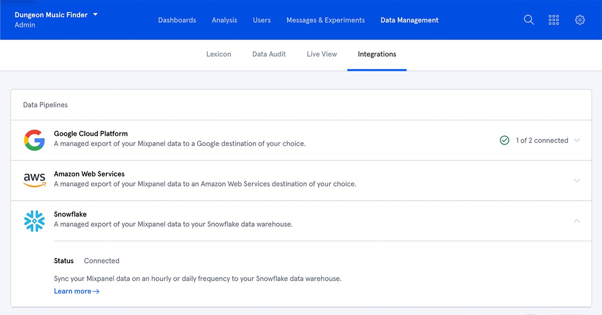Viewport: 602px width, 315px height.
Task: Click the Learn more arrow icon
Action: tap(96, 291)
